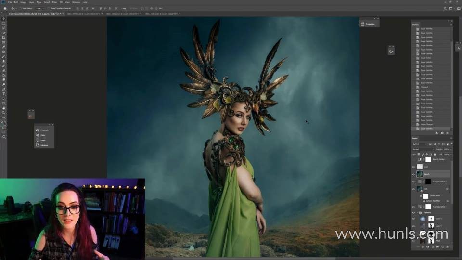
Task: Hide the Layer 5 eye icon
Action: 413,219
